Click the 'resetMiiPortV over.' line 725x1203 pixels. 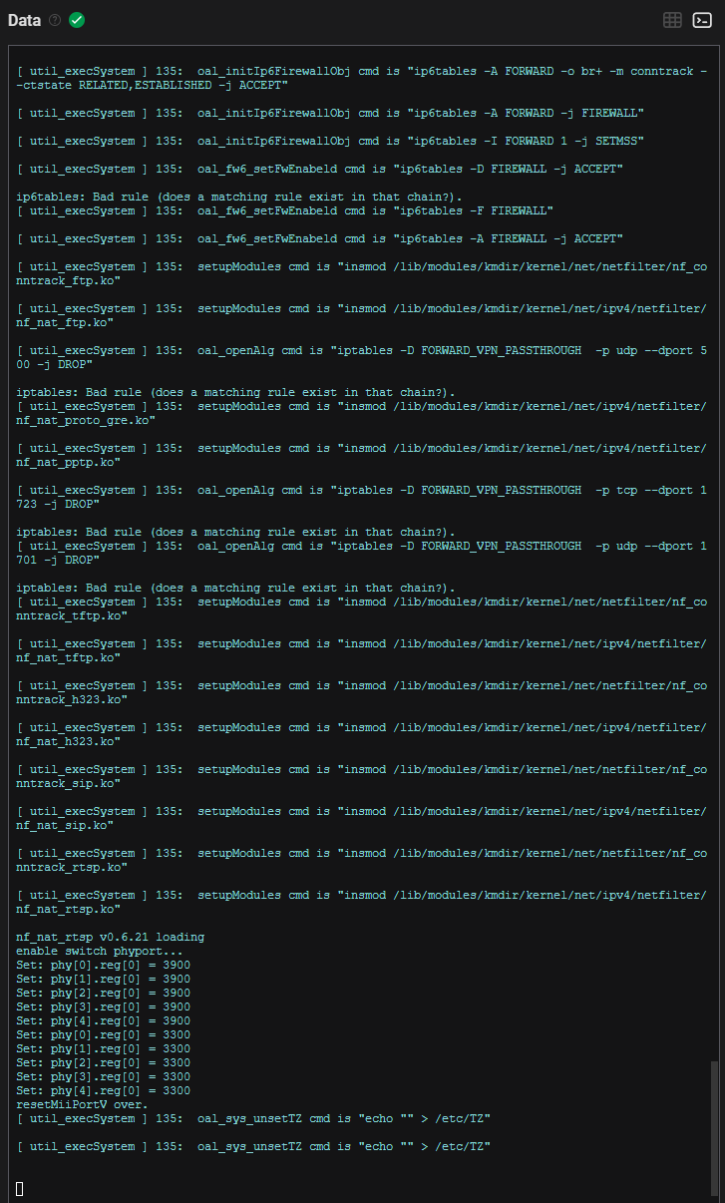tap(83, 1104)
